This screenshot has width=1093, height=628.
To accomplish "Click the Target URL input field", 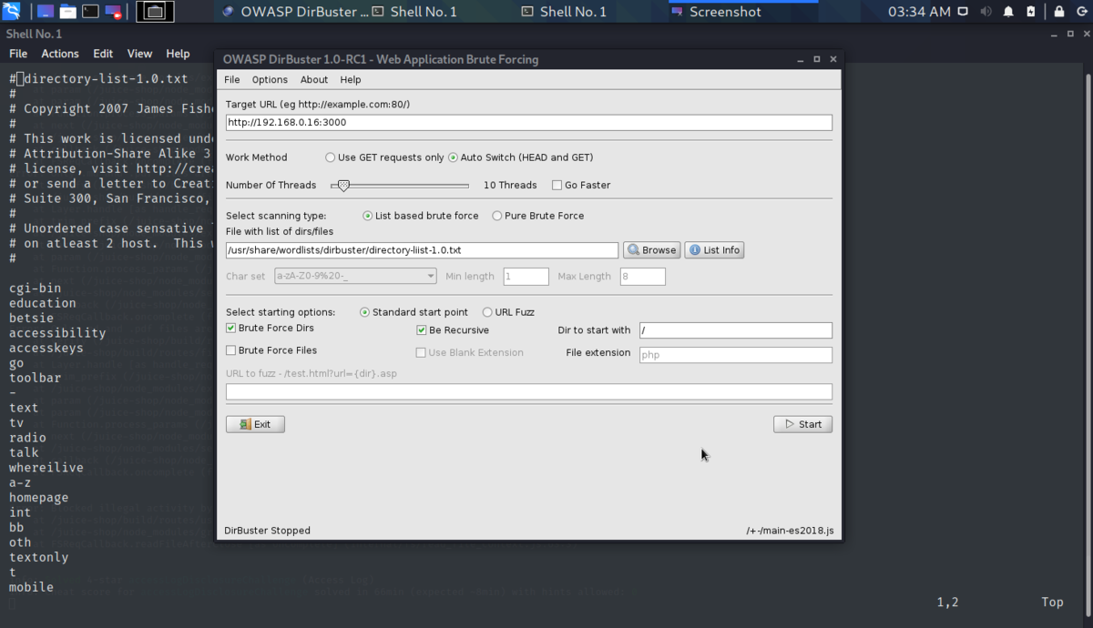I will pos(529,123).
